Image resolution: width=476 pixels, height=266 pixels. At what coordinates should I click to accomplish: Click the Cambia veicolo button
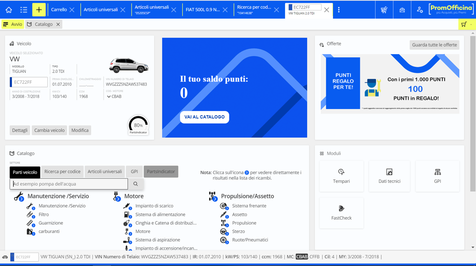tap(49, 130)
